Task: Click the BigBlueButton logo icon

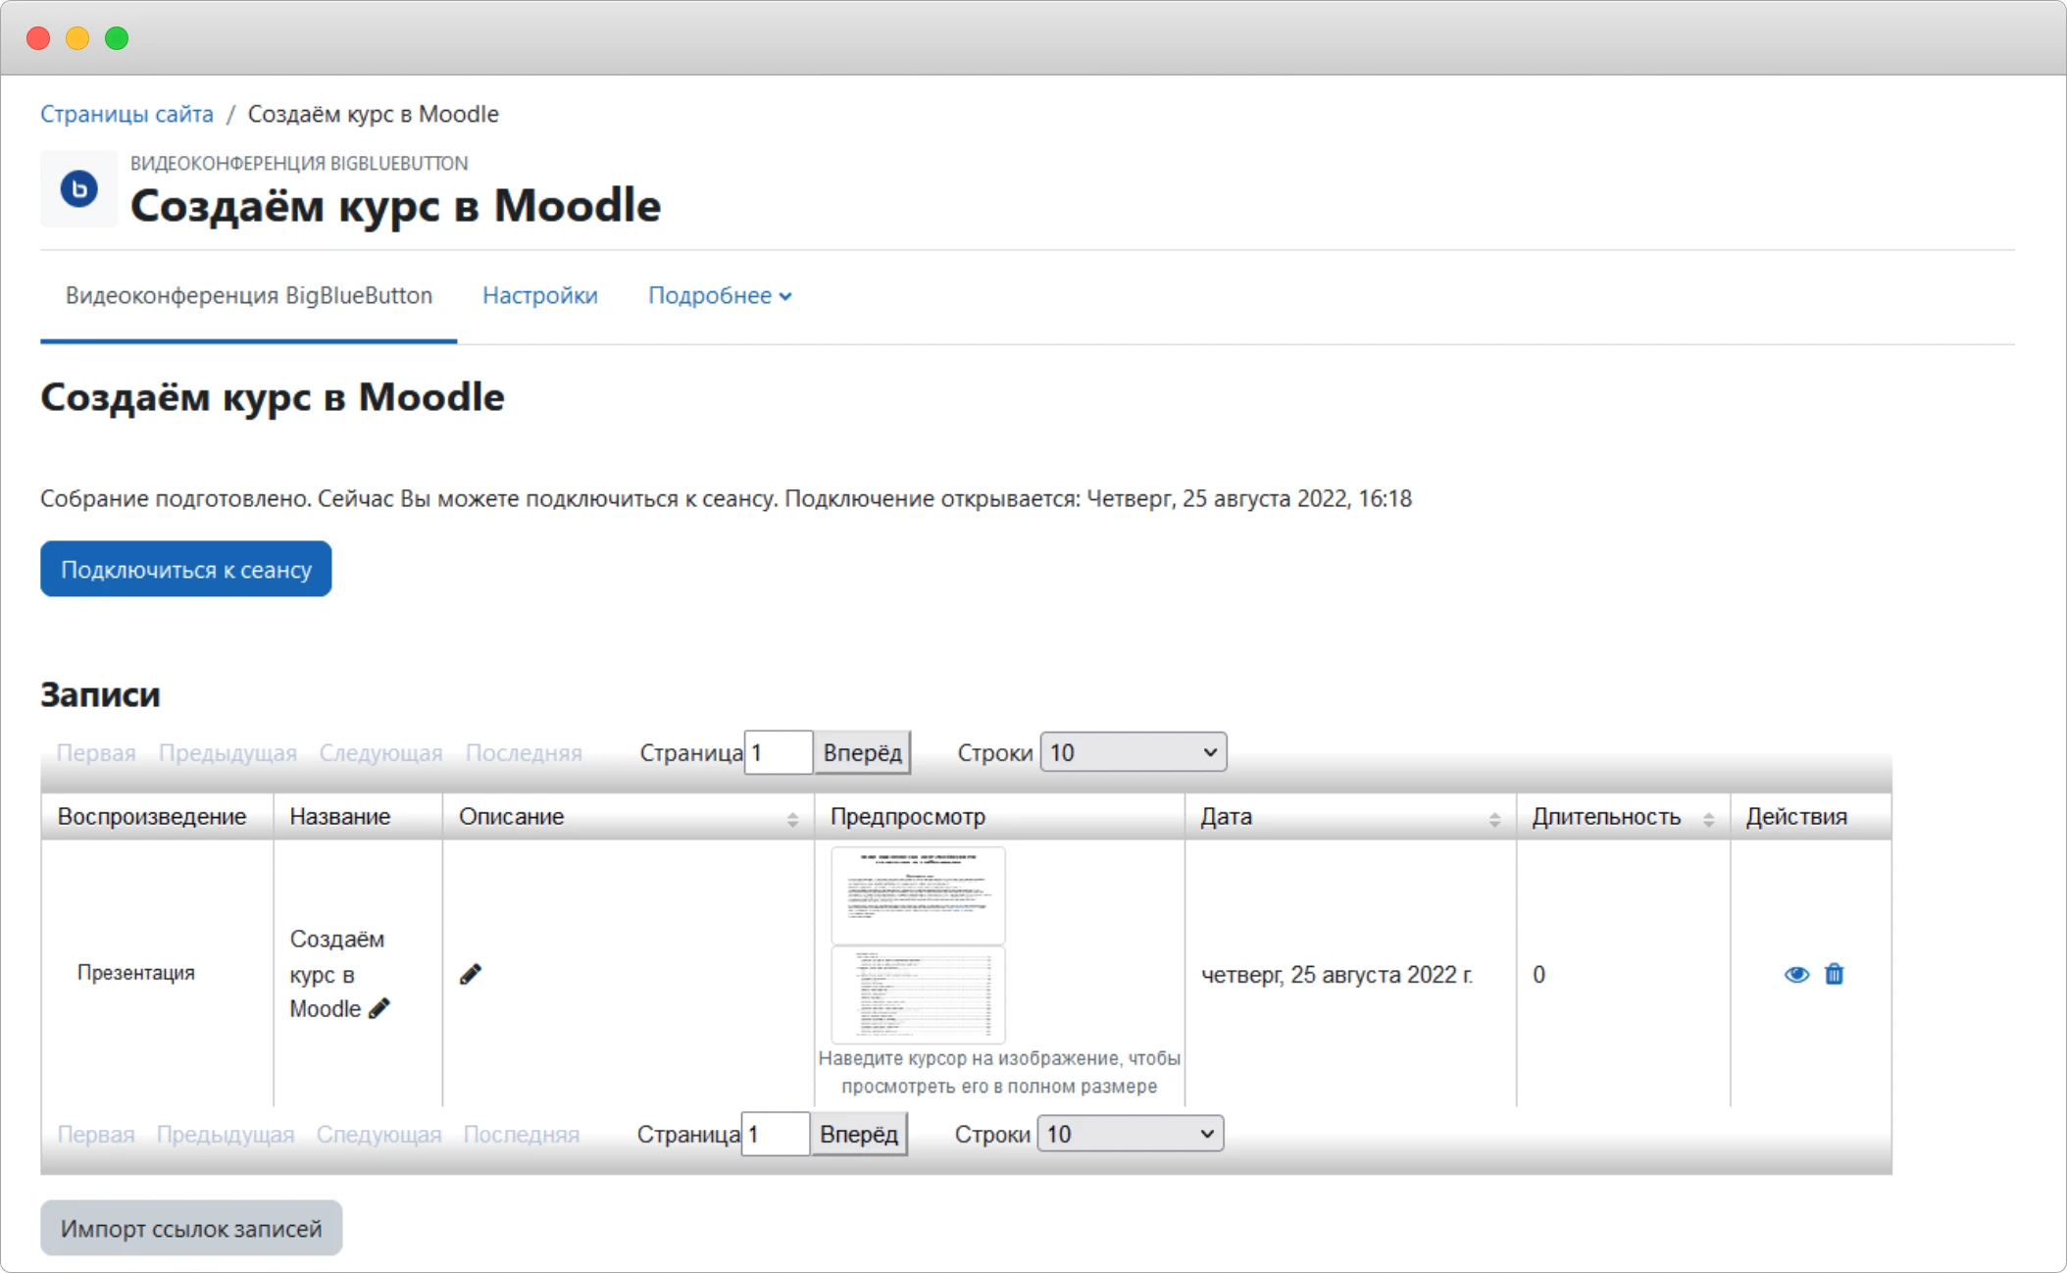Action: point(78,189)
